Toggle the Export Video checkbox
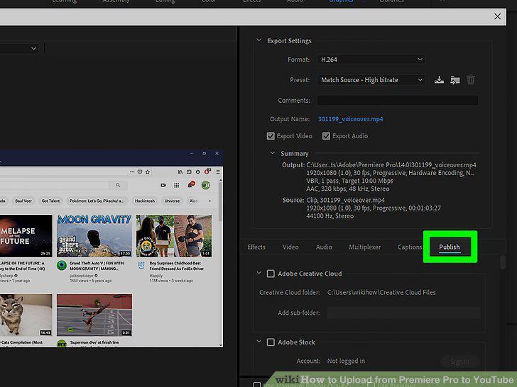517x387 pixels. tap(271, 136)
